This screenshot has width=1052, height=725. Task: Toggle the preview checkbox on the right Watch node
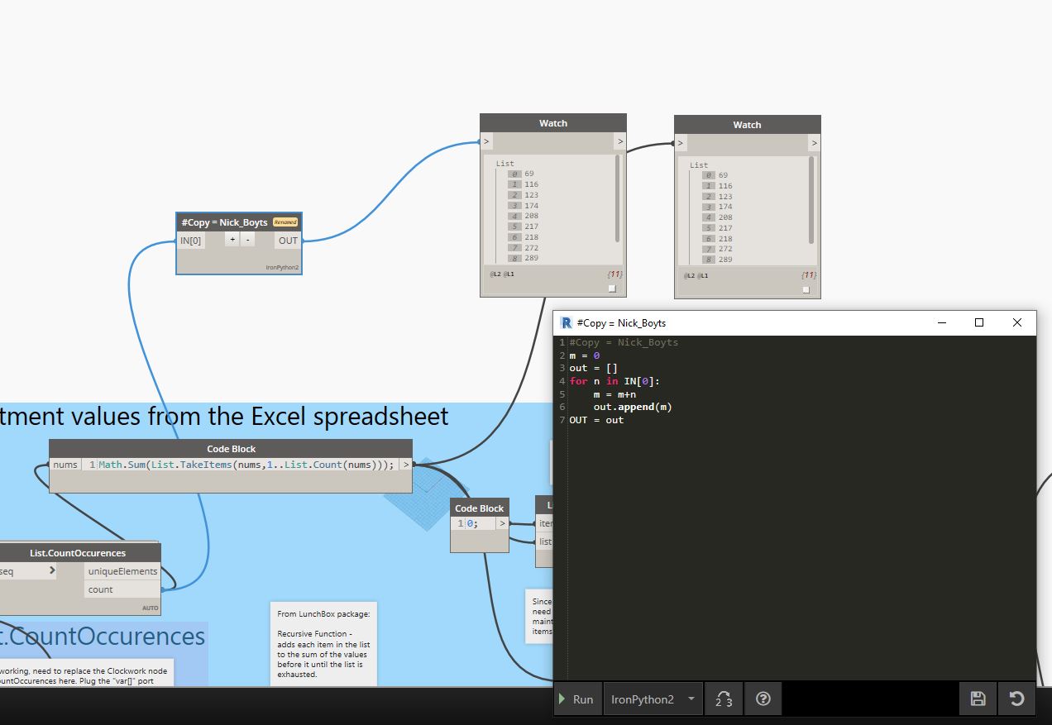pyautogui.click(x=806, y=289)
